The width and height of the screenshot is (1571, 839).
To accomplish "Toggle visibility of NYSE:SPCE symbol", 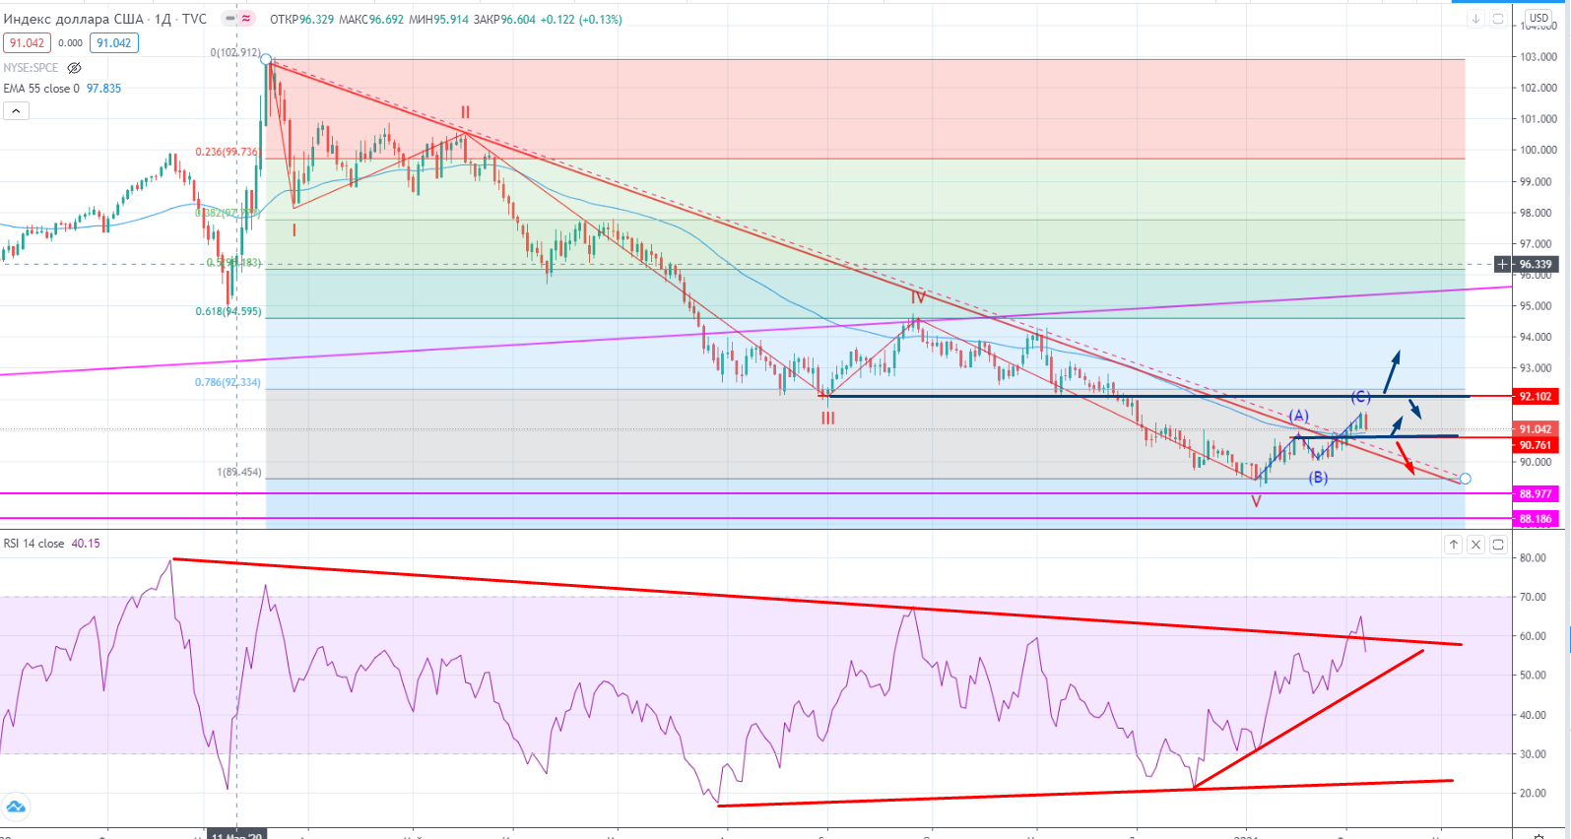I will (74, 68).
